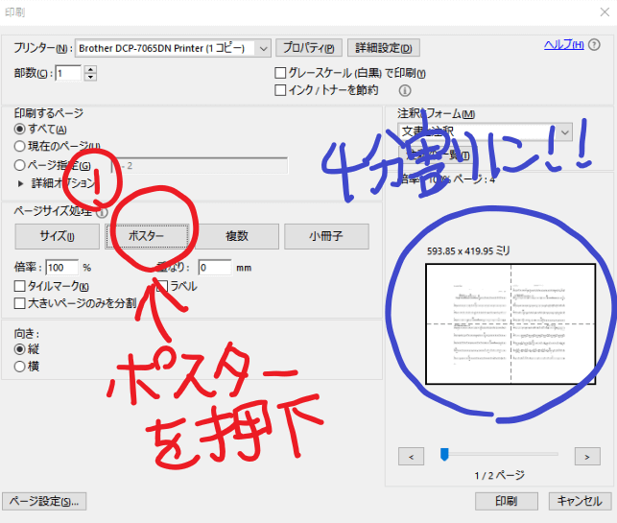The width and height of the screenshot is (617, 523).
Task: Go to next preview page
Action: tap(587, 457)
